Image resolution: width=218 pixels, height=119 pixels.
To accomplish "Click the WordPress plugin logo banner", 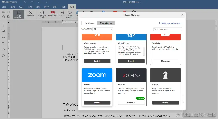I will 131,37.
